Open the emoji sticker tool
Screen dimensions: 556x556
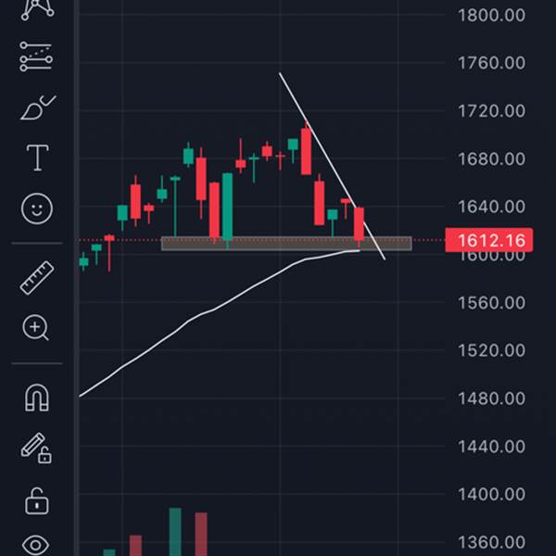click(x=37, y=208)
